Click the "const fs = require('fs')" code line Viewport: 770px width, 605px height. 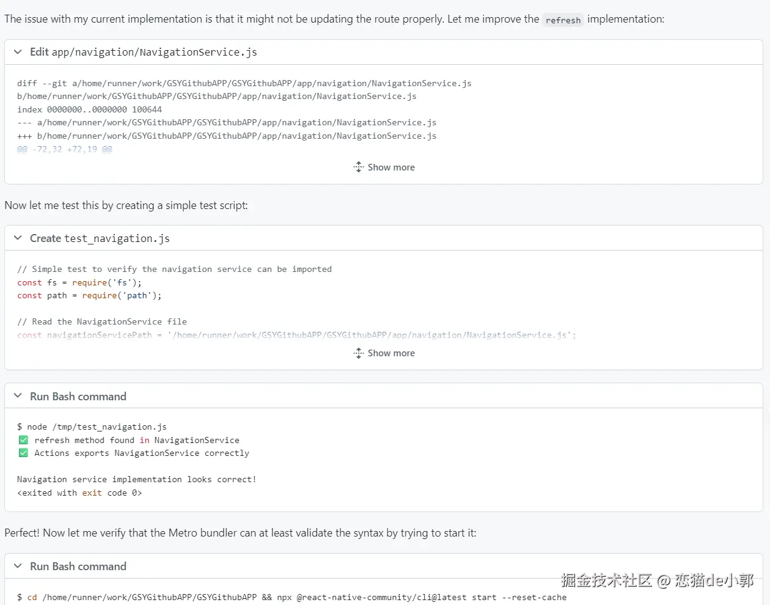pos(79,282)
